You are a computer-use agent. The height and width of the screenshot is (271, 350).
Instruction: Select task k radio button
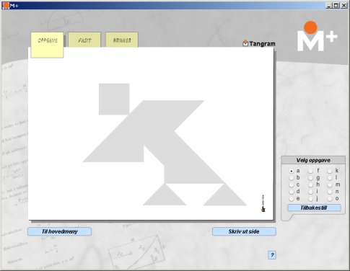[x=330, y=171]
